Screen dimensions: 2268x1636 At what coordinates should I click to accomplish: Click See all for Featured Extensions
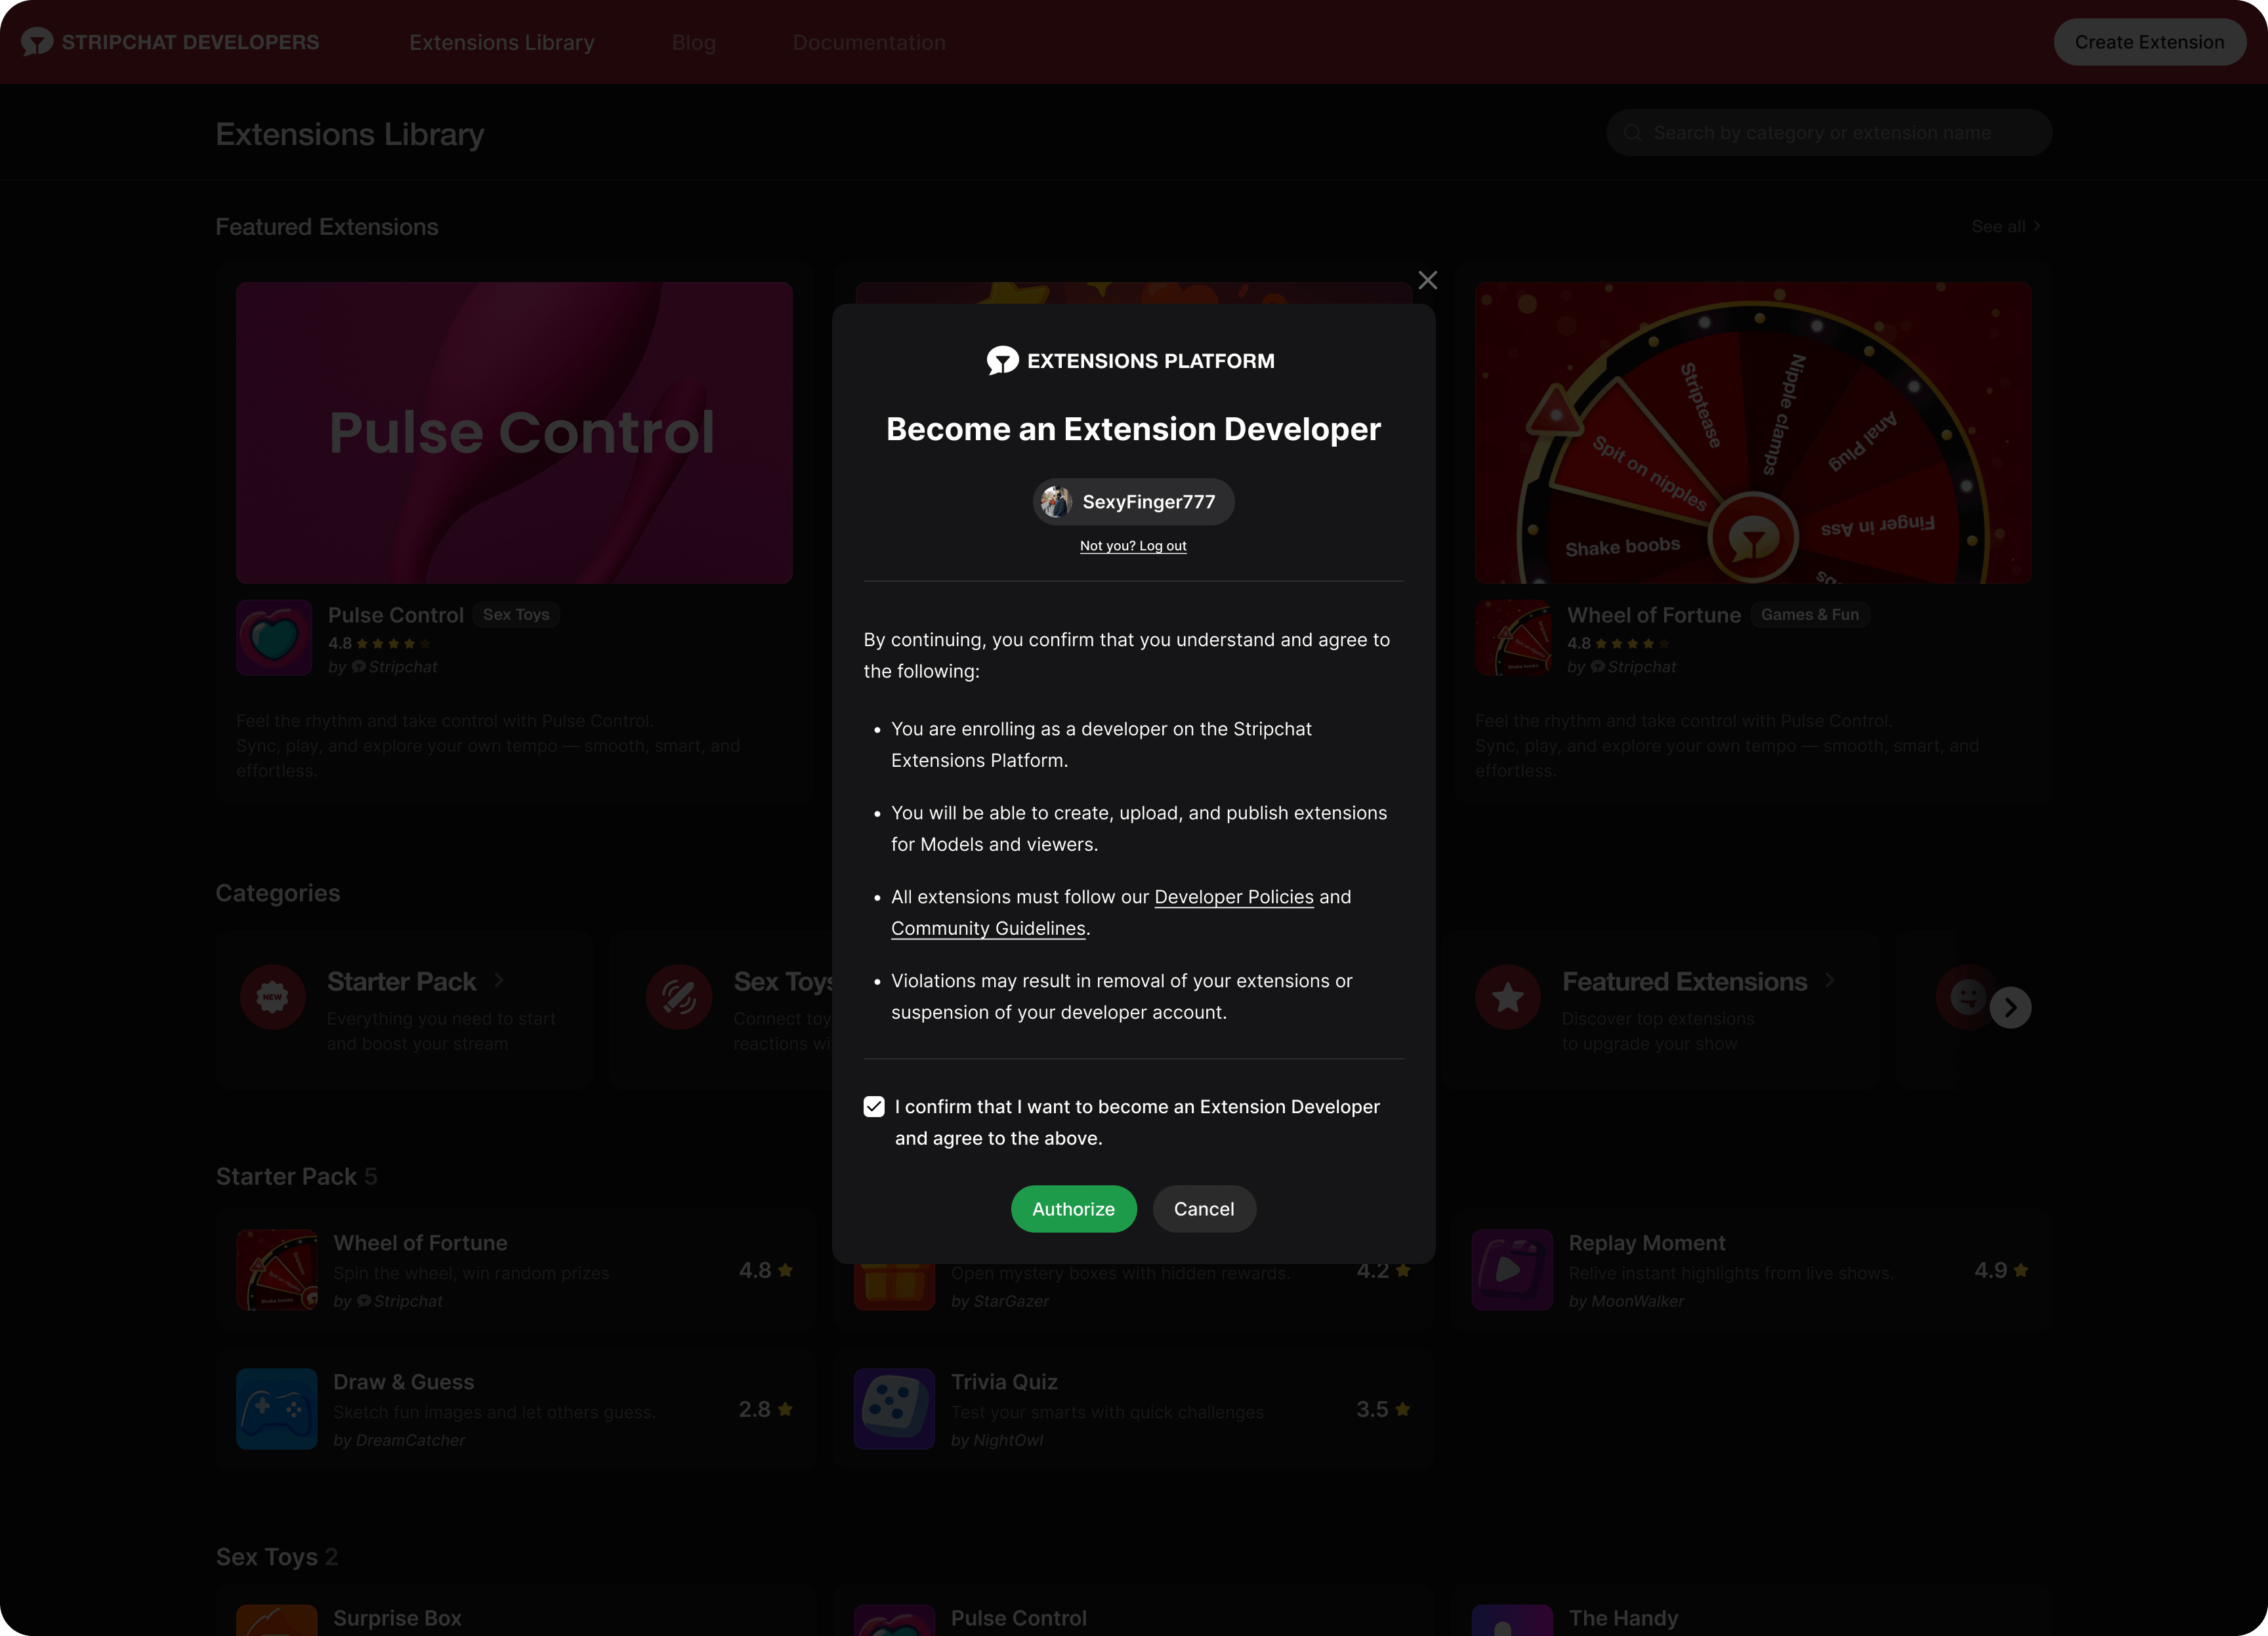pos(2006,227)
